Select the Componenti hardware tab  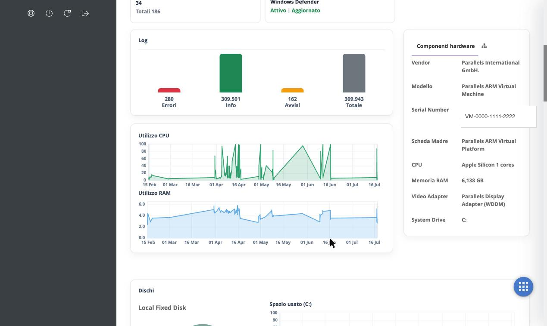tap(445, 46)
